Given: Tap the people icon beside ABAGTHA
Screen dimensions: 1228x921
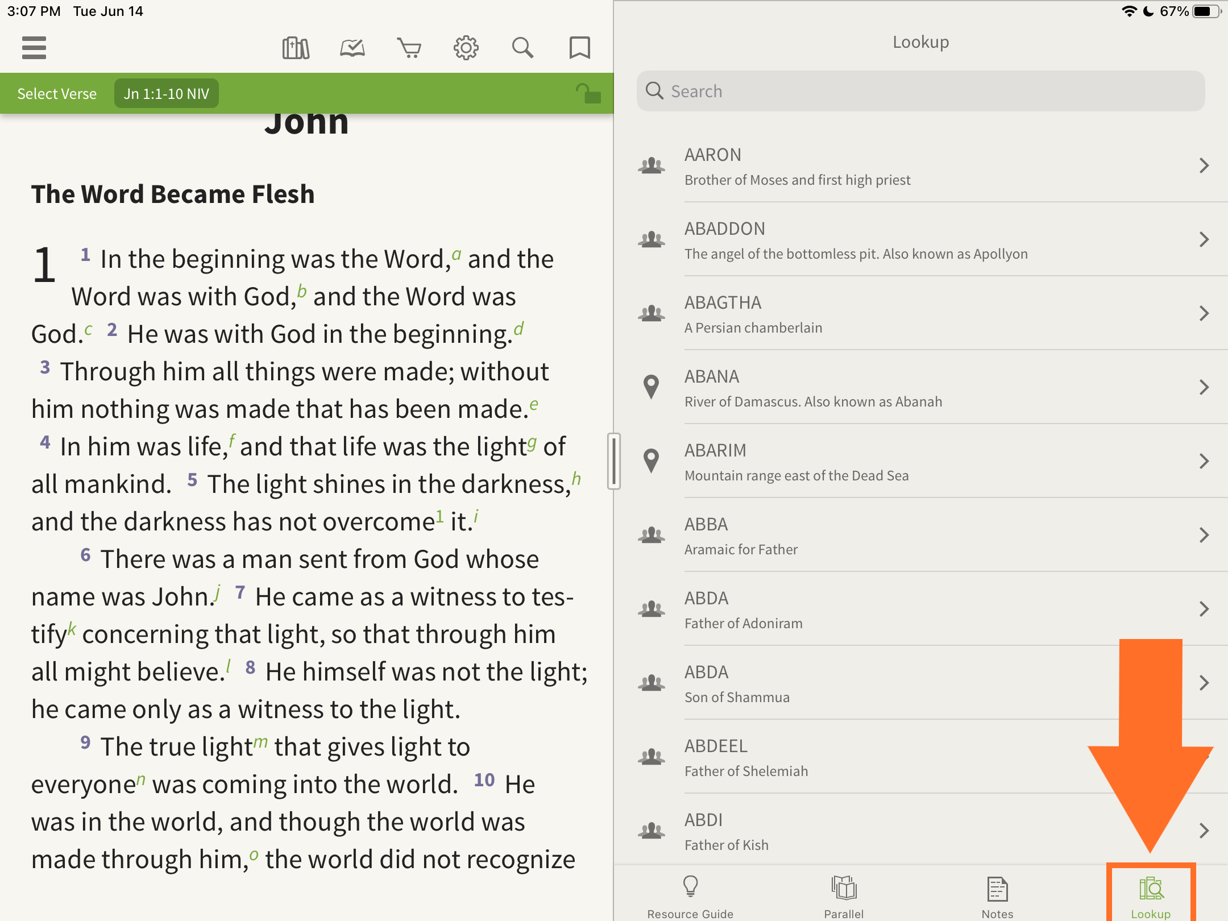Looking at the screenshot, I should tap(652, 313).
